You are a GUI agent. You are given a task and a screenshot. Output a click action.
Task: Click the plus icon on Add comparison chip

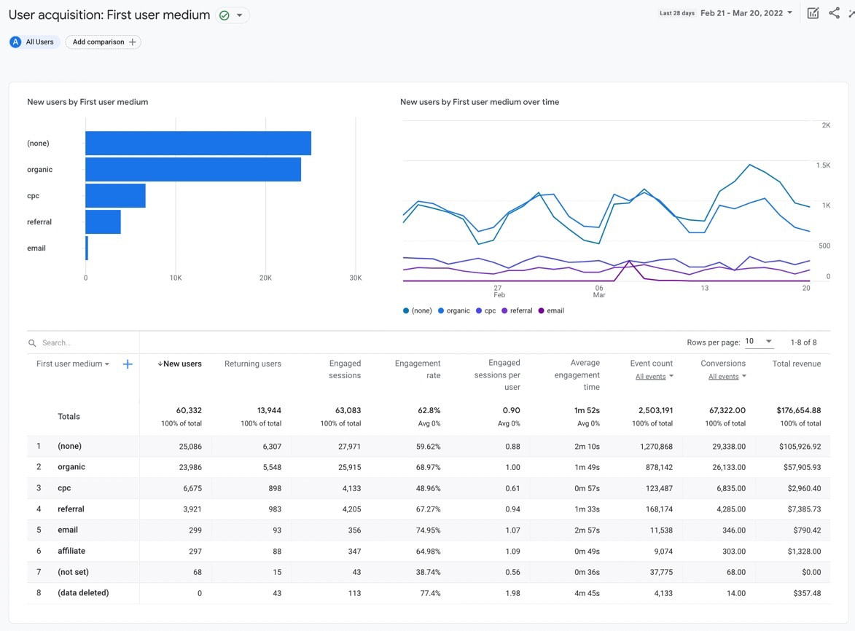click(x=132, y=42)
